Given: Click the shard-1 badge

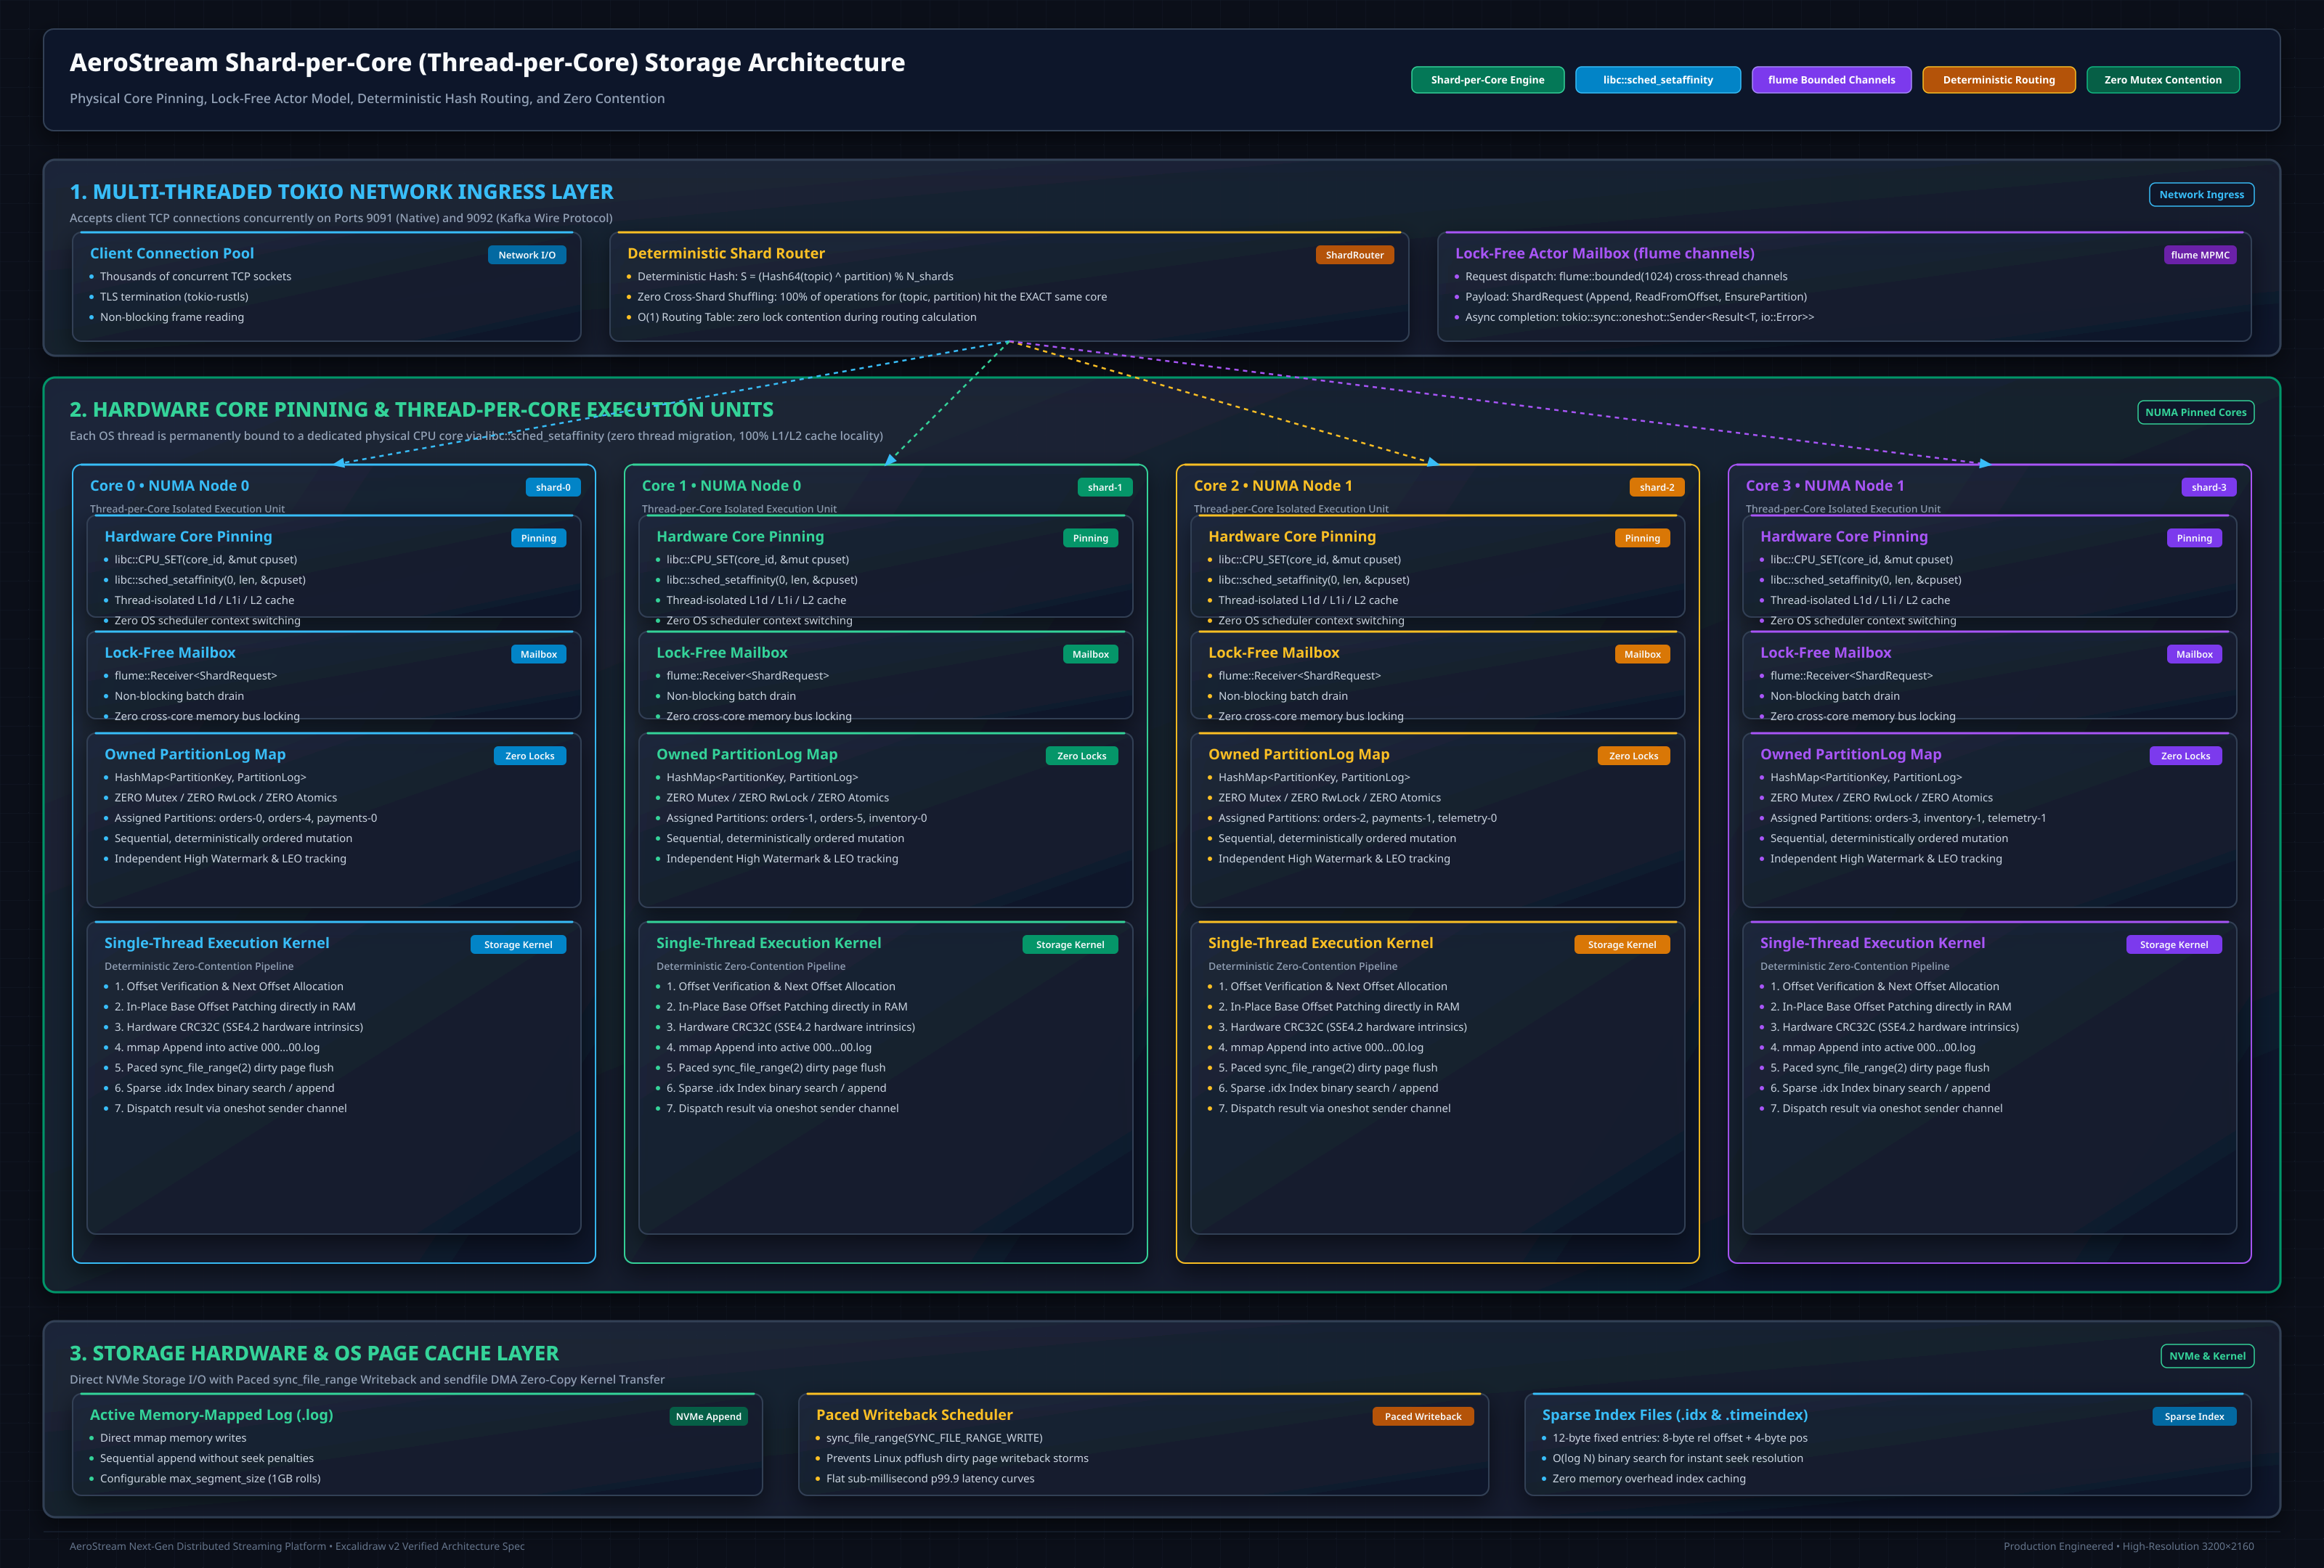Looking at the screenshot, I should coord(1105,488).
